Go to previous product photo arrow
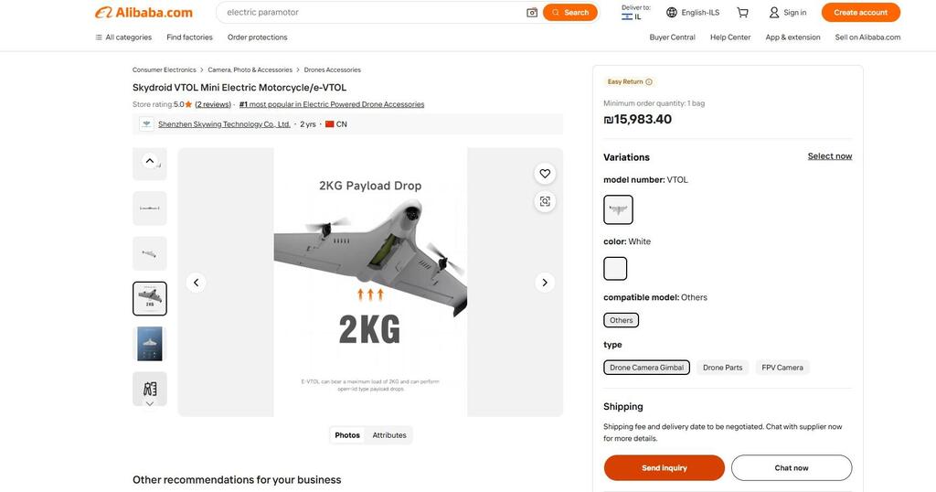 196,283
